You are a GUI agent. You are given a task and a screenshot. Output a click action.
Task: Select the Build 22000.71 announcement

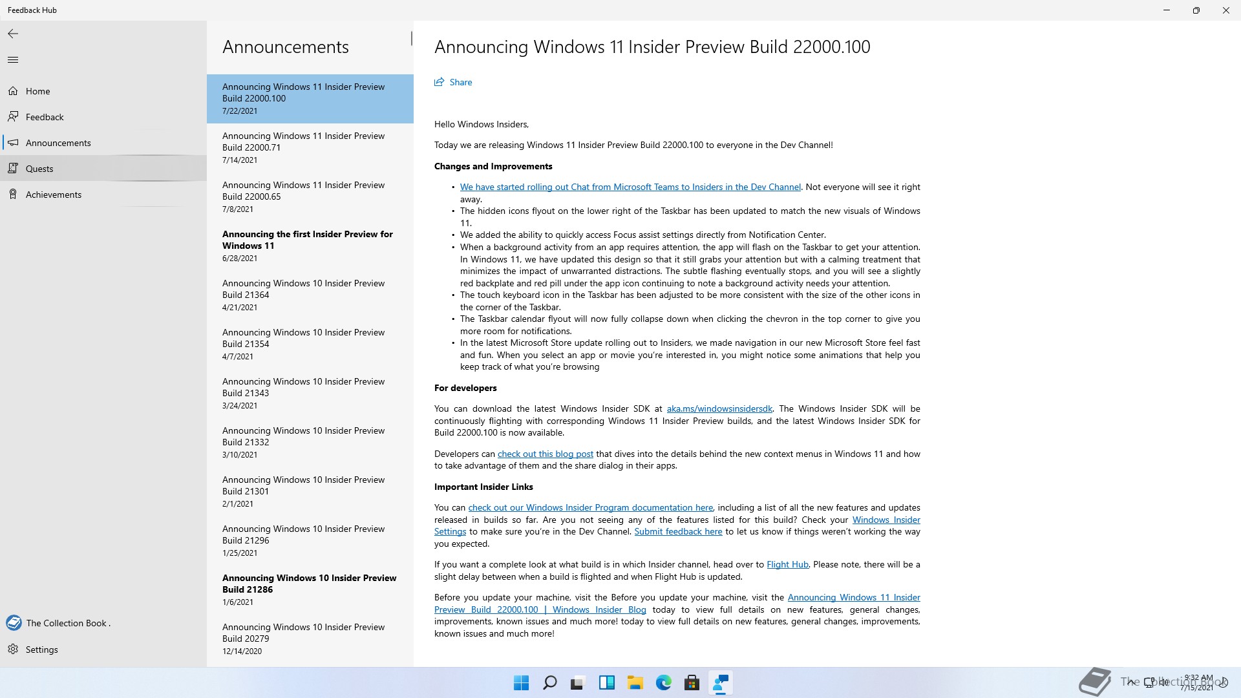(x=310, y=148)
